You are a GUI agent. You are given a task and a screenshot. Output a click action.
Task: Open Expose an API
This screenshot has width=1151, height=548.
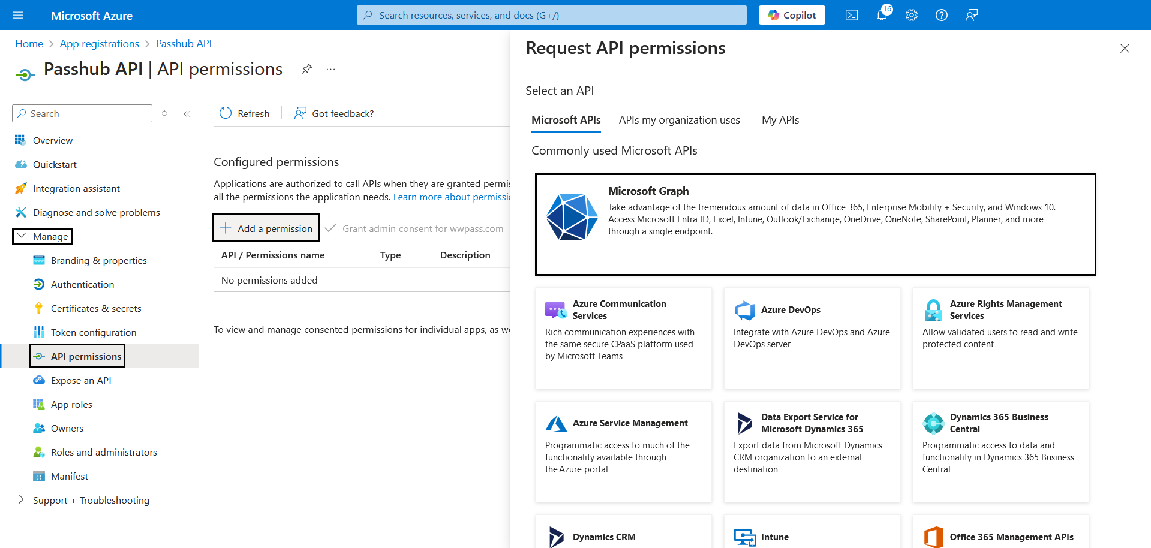point(81,380)
